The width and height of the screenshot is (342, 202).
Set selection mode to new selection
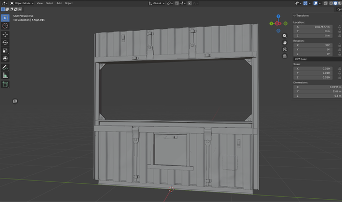(3, 10)
